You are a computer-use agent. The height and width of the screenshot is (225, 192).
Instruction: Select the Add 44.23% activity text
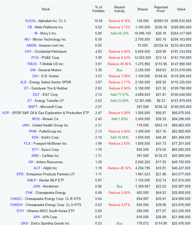pyautogui.click(x=119, y=33)
